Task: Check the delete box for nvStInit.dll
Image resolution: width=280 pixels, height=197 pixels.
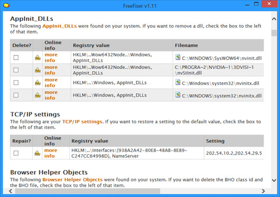Action: tap(16, 70)
